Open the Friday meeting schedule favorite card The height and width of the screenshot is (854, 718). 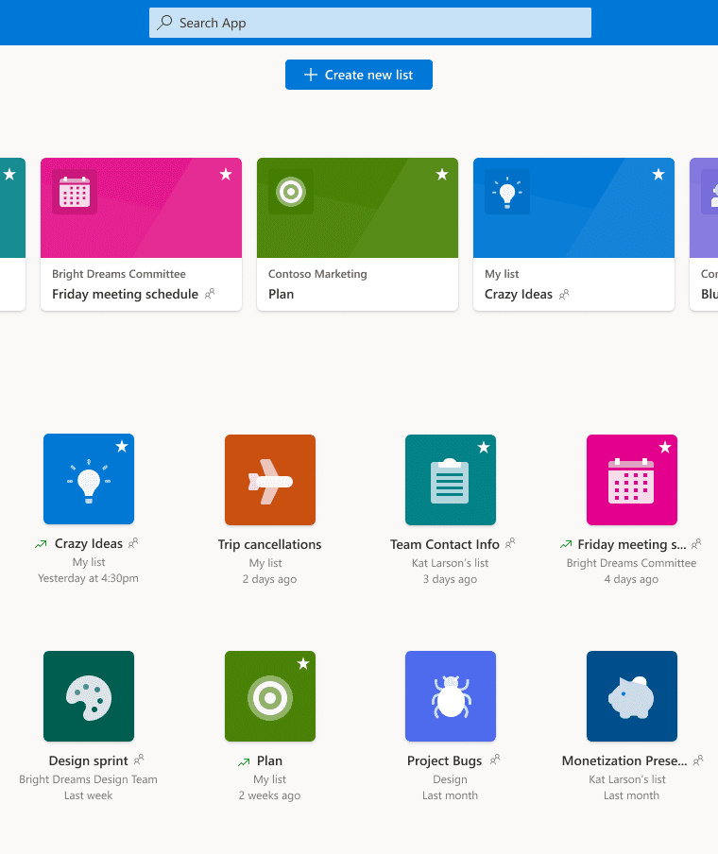[x=141, y=233]
